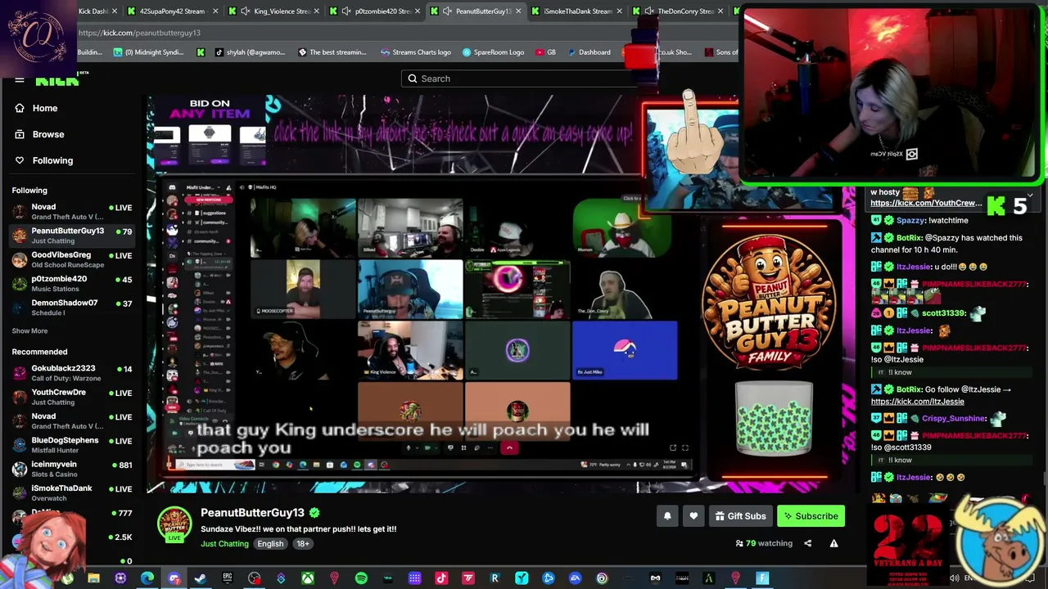Image resolution: width=1048 pixels, height=589 pixels.
Task: Switch to 42SupaPony42 Stream browser tab
Action: (x=172, y=11)
